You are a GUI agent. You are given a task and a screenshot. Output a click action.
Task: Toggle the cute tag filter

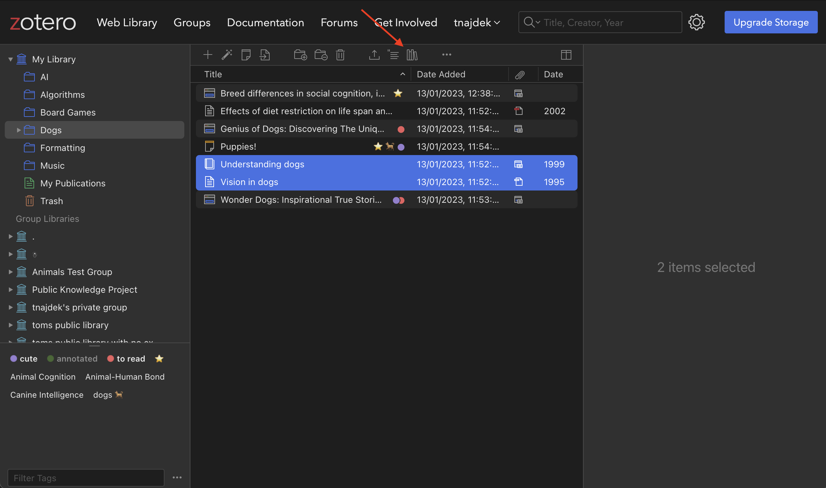pos(24,359)
